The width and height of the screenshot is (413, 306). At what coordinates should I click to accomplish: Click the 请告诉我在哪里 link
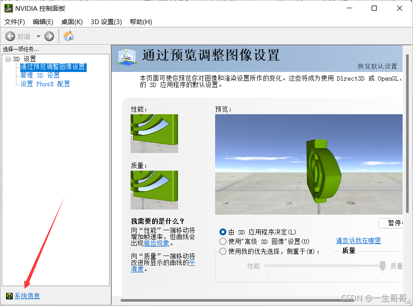[358, 241]
